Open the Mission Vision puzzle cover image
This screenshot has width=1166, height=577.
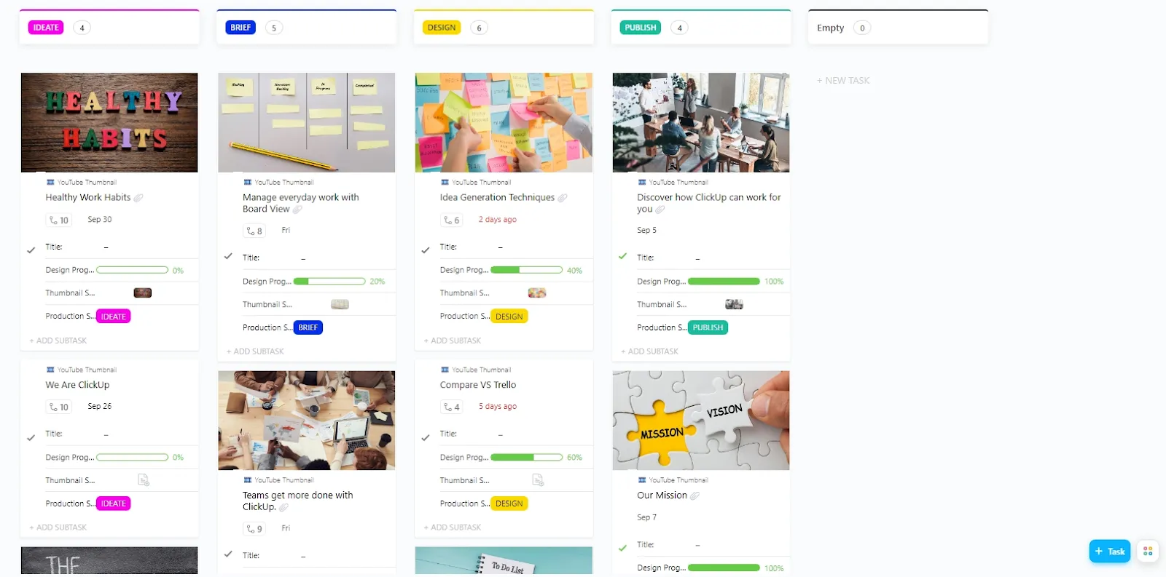click(701, 421)
